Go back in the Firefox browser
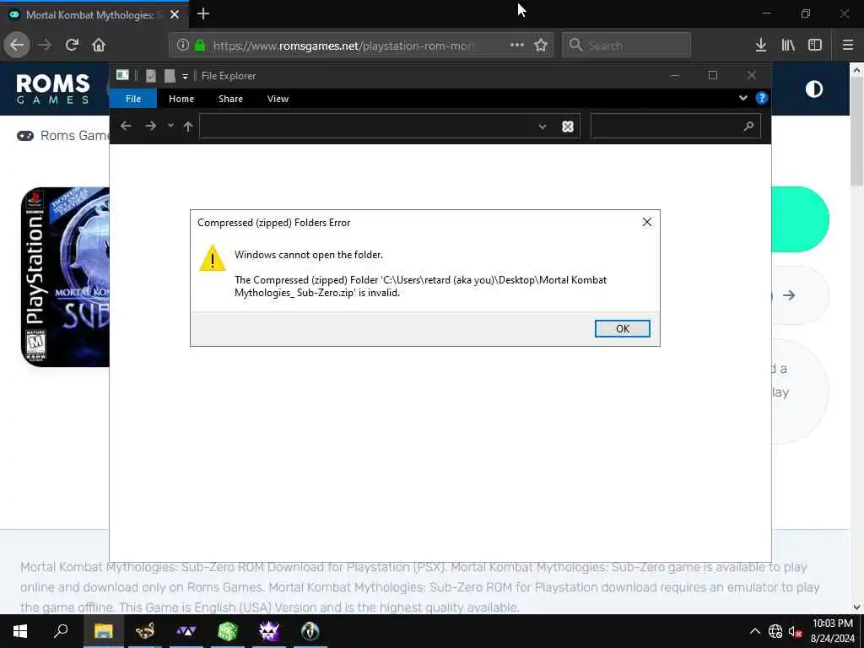 point(17,46)
